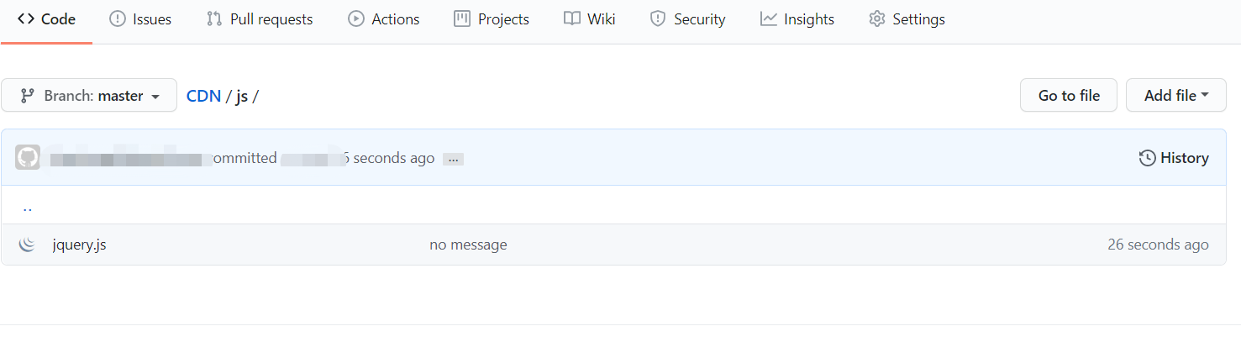The width and height of the screenshot is (1241, 342).
Task: Click the jquery.js file type icon
Action: tap(28, 245)
